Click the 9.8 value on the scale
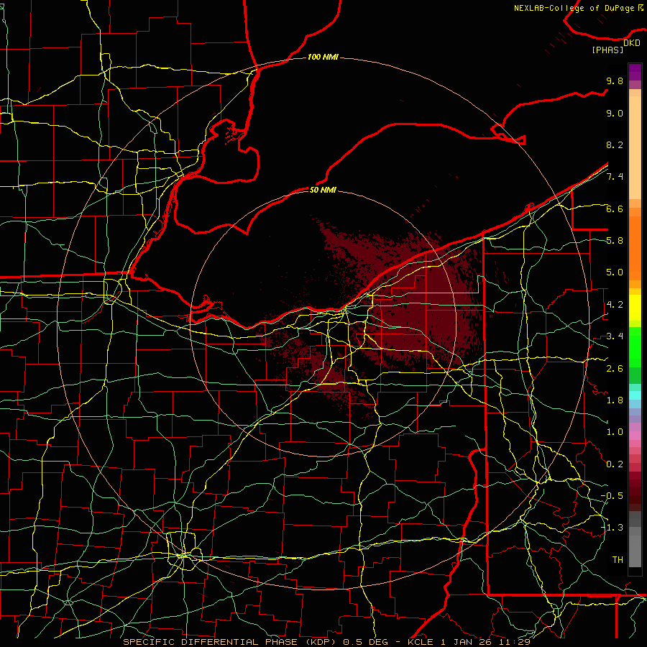 [x=615, y=81]
